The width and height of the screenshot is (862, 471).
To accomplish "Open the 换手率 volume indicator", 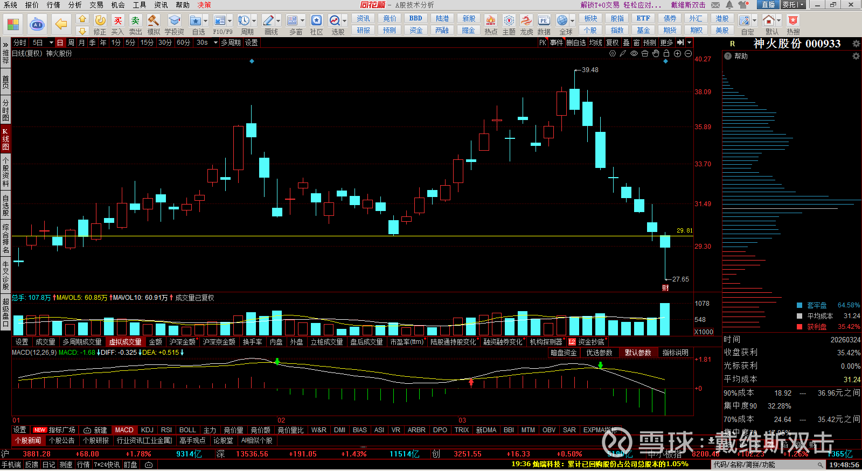I will [252, 342].
